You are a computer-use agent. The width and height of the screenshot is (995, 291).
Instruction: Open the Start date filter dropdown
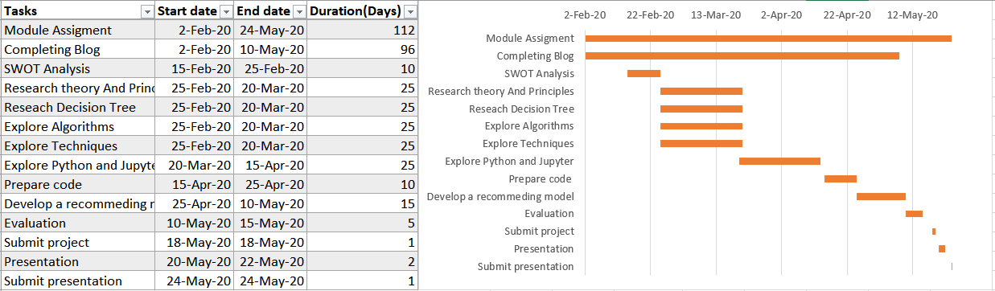[x=226, y=12]
